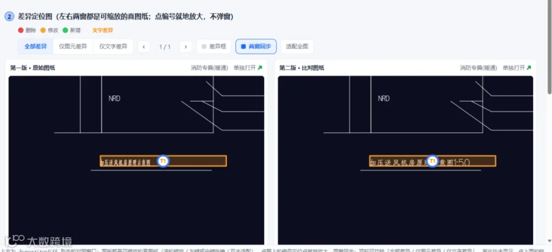This screenshot has height=252, width=552.
Task: Select the 全部差异 filter tab
Action: tap(36, 47)
